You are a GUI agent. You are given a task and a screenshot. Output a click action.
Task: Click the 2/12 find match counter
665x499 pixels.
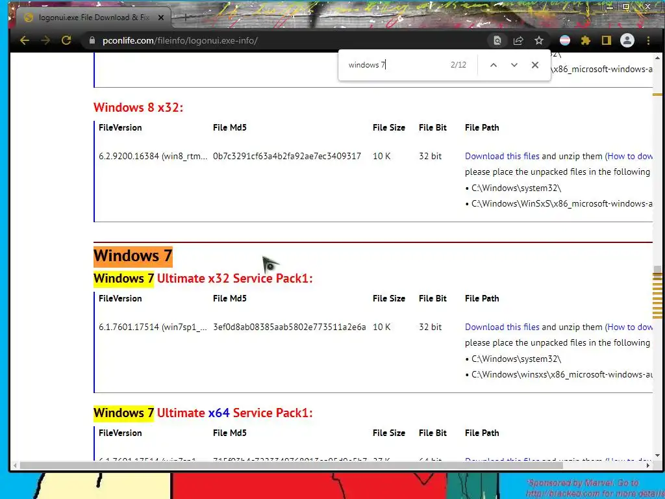[458, 65]
